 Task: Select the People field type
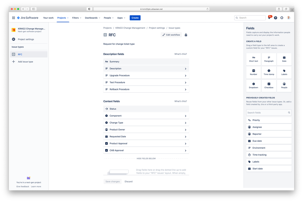coord(284,86)
